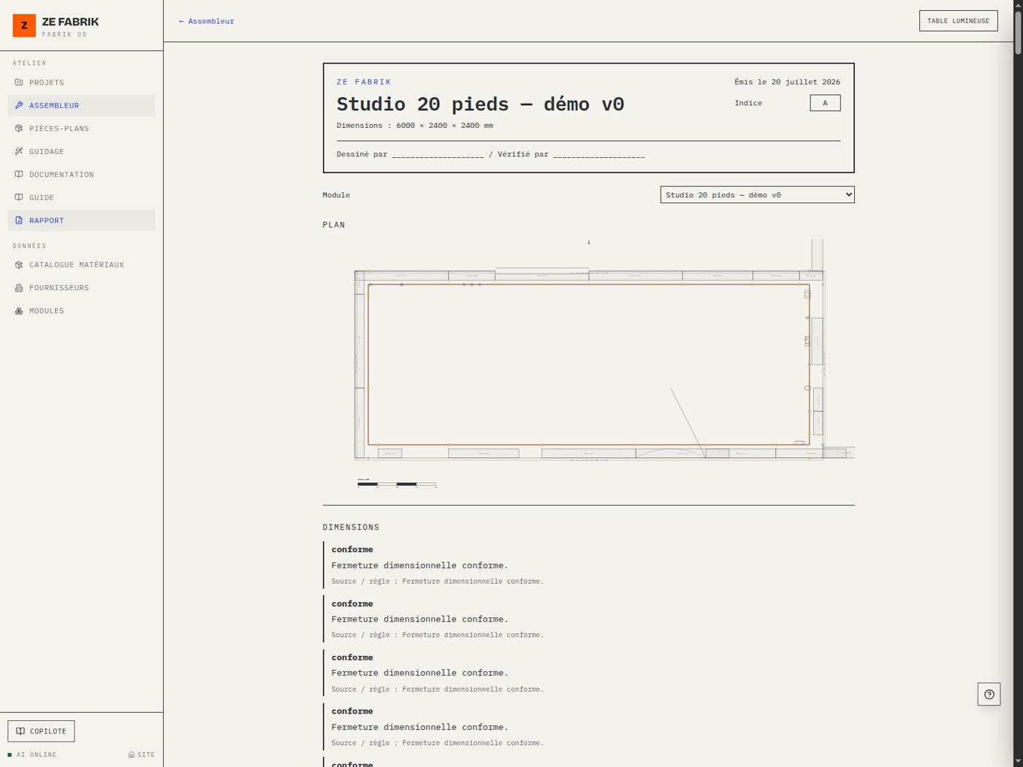This screenshot has height=767, width=1023.
Task: Click the AI Online status text
Action: click(x=37, y=755)
